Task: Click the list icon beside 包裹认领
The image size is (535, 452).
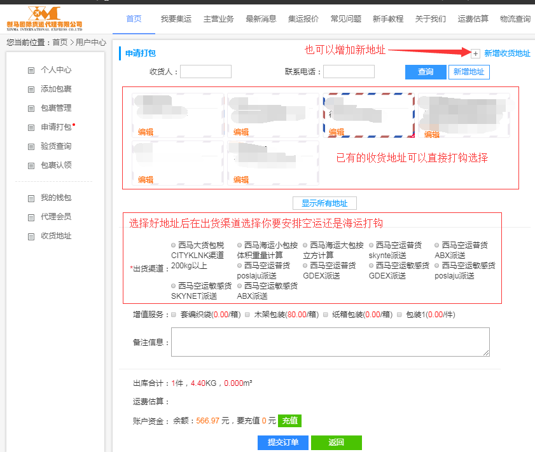Action: [x=31, y=166]
